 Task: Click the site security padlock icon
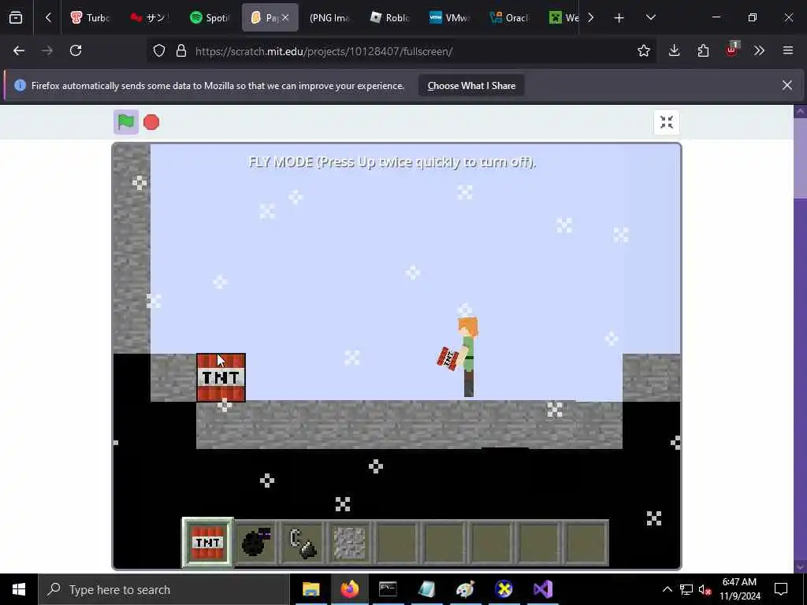(181, 50)
